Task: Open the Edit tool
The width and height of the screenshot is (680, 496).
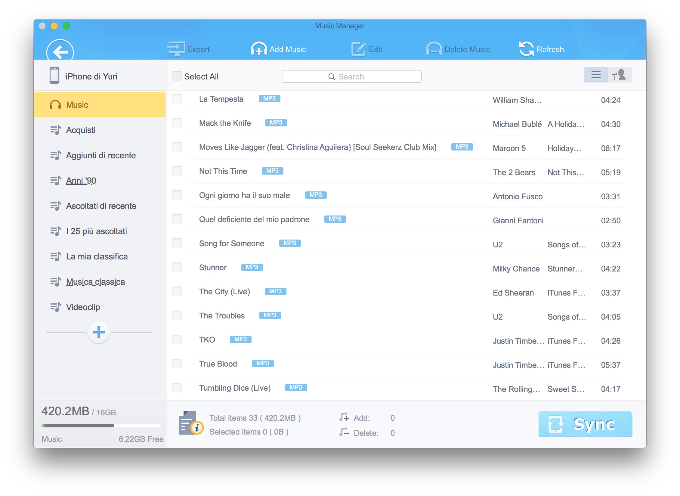Action: [x=358, y=49]
